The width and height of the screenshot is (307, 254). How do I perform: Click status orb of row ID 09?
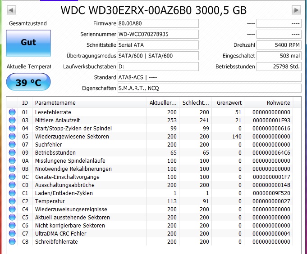12,152
